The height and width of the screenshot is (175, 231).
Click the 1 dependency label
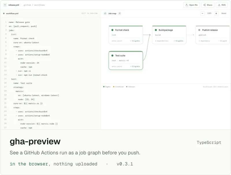coord(204,41)
